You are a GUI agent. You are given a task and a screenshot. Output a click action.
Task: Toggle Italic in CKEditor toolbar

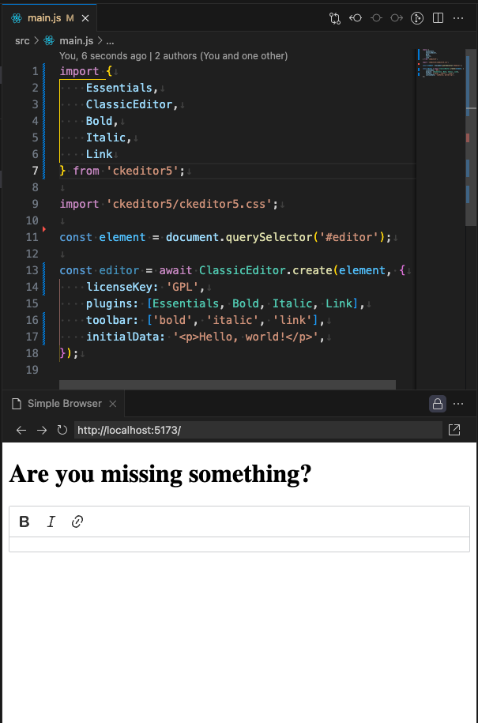[51, 522]
